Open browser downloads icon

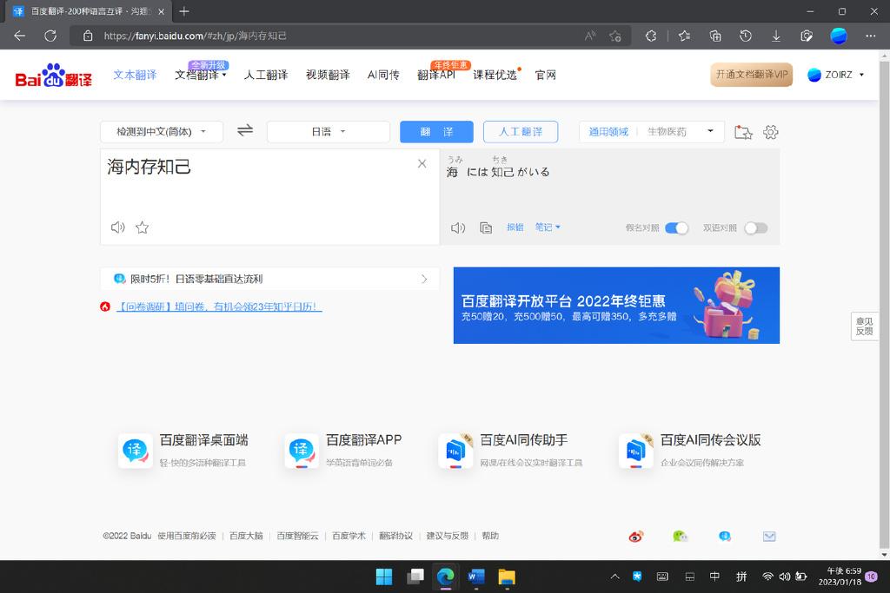pyautogui.click(x=776, y=36)
